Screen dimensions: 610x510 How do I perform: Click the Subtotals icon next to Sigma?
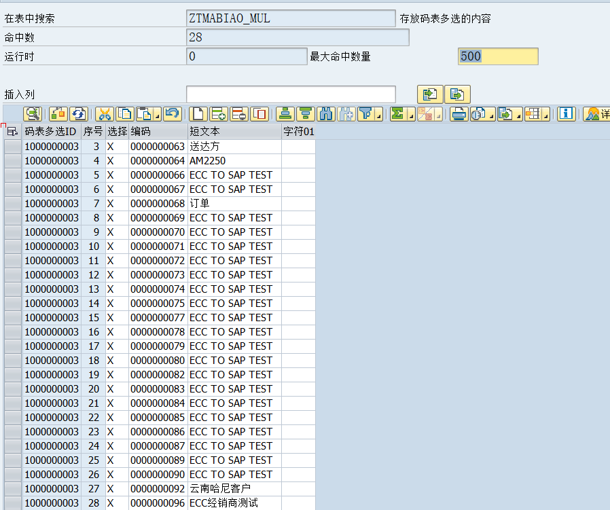pos(426,114)
